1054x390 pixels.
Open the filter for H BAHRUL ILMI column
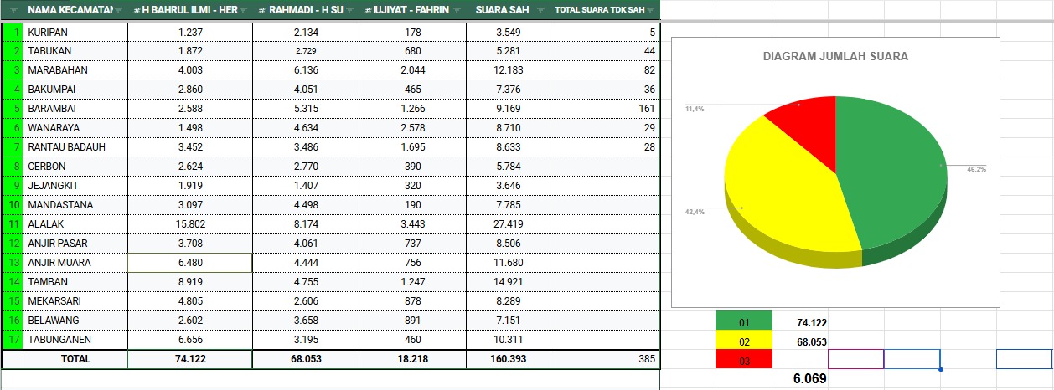[242, 11]
